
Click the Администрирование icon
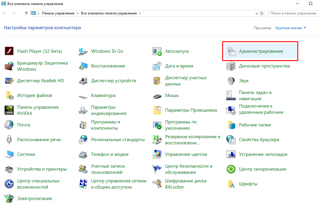point(231,51)
